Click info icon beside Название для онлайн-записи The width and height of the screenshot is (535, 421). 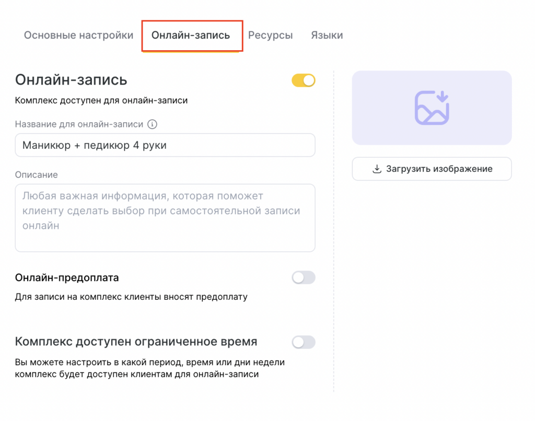click(x=153, y=124)
